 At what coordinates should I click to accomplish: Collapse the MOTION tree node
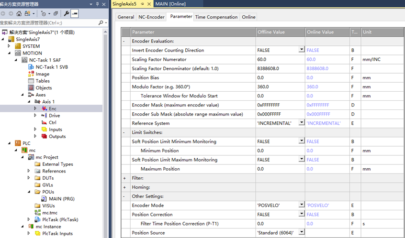9,53
